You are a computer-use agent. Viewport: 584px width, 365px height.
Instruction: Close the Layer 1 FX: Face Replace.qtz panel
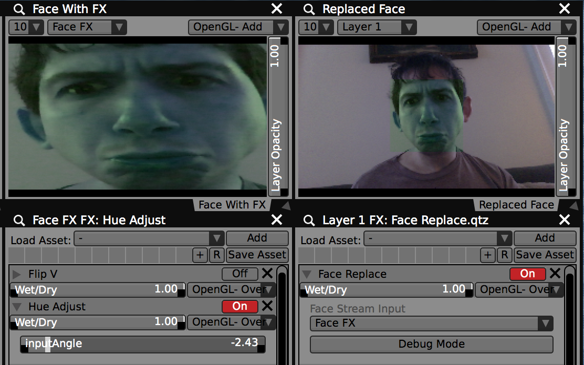pyautogui.click(x=565, y=220)
